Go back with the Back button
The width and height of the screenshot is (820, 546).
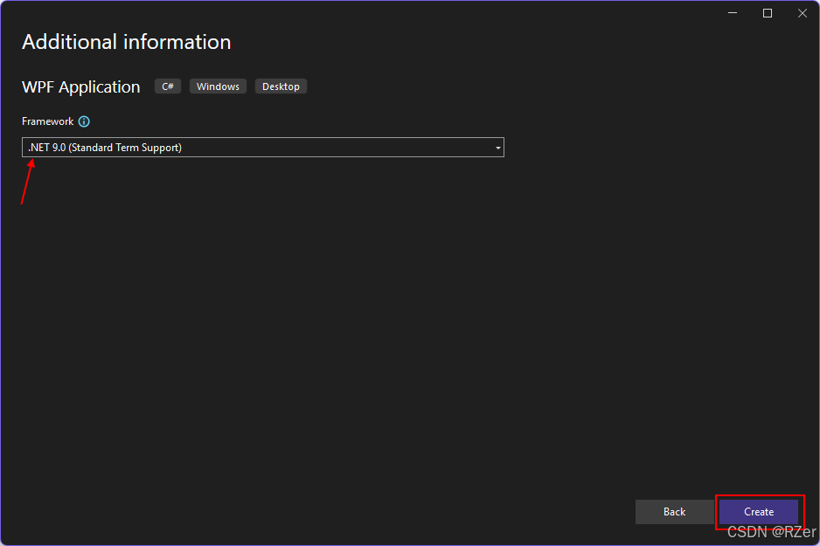click(x=674, y=512)
